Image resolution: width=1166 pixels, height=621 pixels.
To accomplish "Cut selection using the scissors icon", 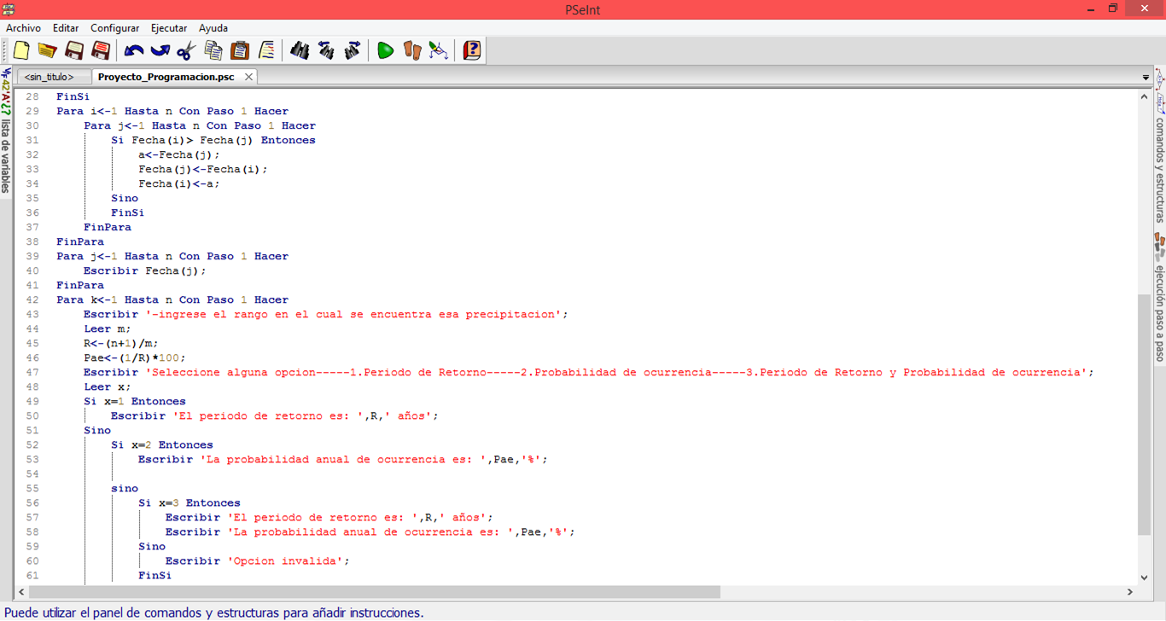I will (187, 50).
